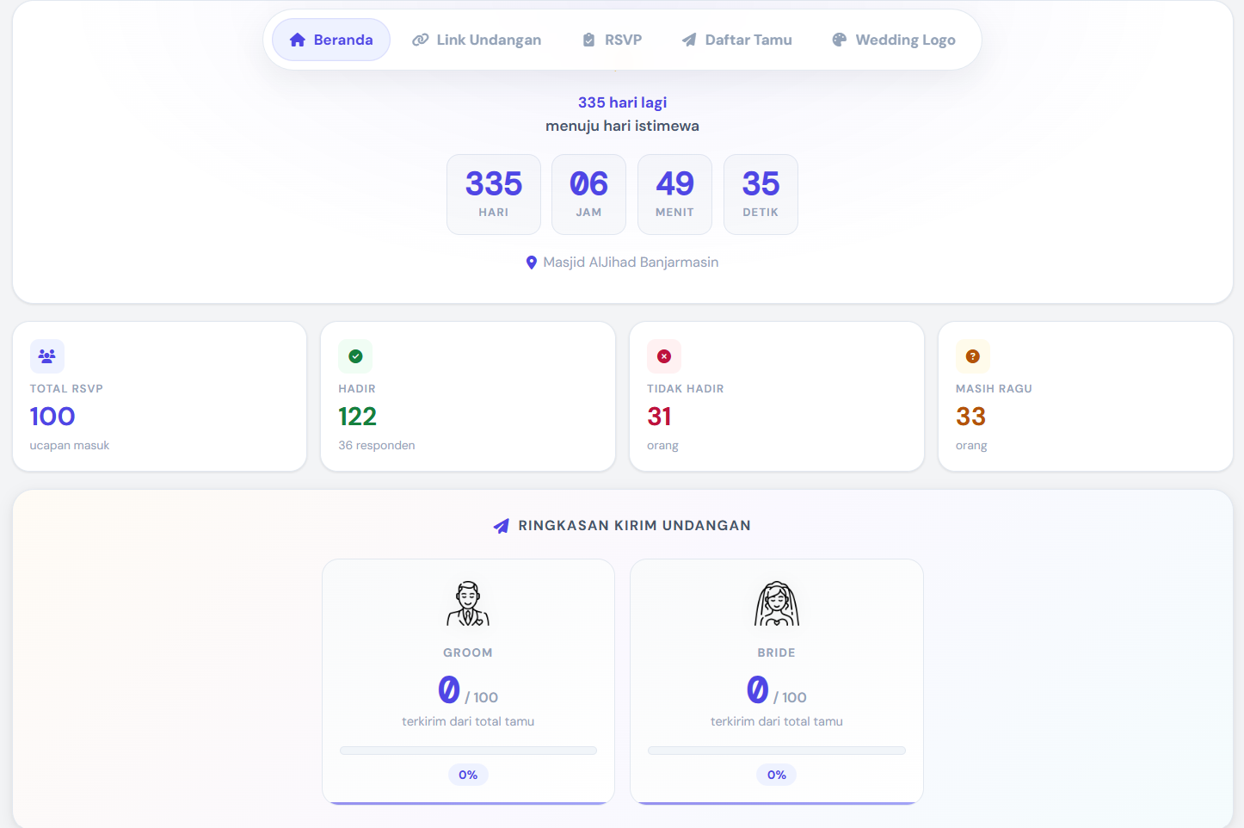The height and width of the screenshot is (828, 1244).
Task: Click the Bride progress bar
Action: click(777, 751)
